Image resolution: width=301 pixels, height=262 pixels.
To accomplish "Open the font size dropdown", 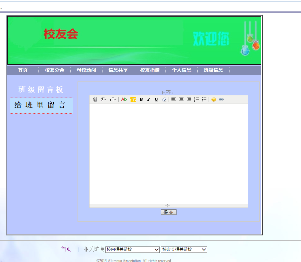I will (112, 99).
